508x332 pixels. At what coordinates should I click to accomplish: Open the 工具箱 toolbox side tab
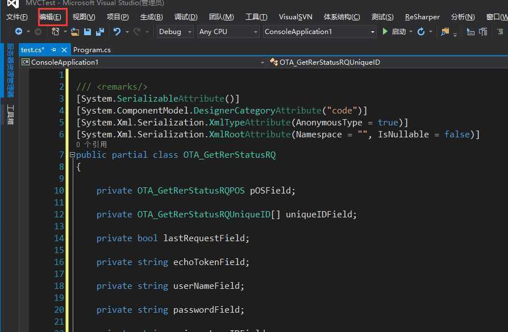pyautogui.click(x=10, y=115)
